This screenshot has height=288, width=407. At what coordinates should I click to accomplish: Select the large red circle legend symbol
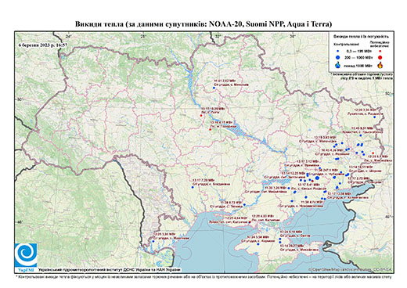pos(380,57)
